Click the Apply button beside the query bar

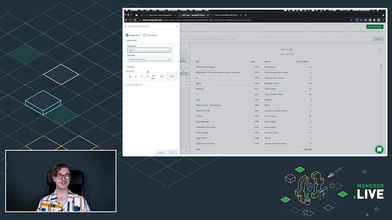tap(378, 39)
